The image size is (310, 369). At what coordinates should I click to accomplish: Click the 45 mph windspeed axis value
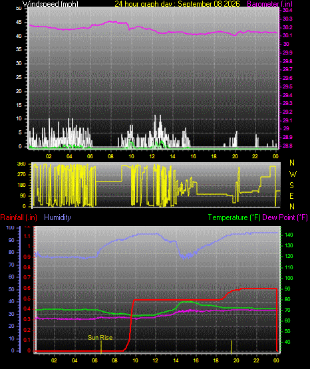pos(19,23)
